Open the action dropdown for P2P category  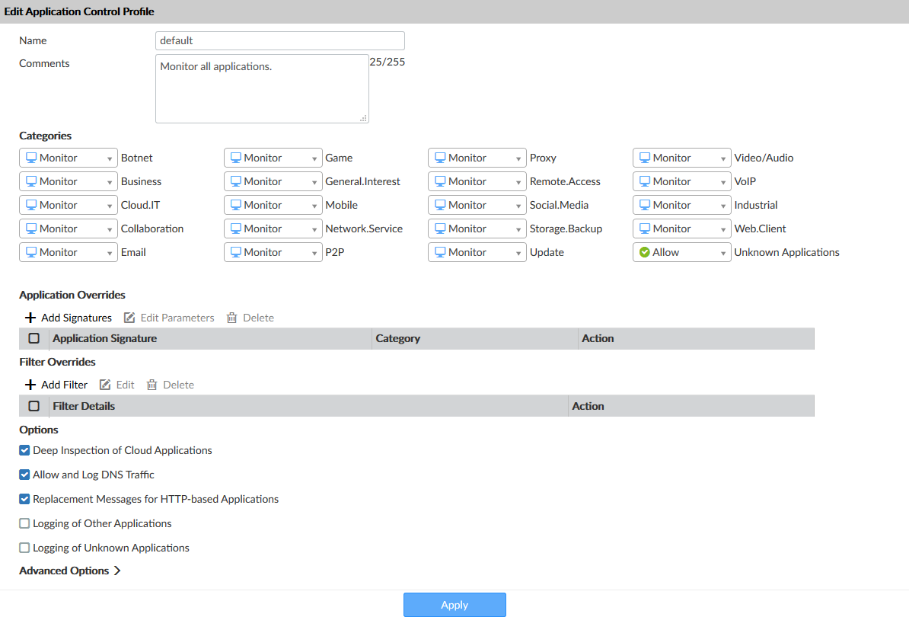point(312,251)
